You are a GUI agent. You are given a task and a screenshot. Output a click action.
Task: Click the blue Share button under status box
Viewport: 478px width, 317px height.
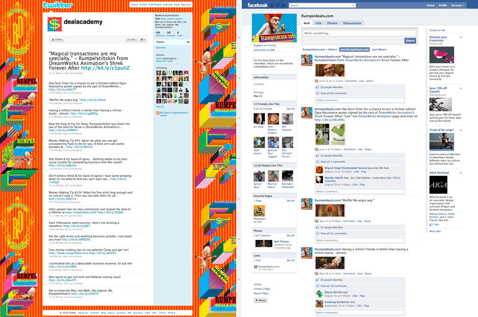[410, 41]
